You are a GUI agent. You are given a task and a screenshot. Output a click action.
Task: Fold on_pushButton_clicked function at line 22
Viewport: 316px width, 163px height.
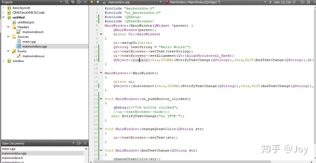[x=101, y=99]
